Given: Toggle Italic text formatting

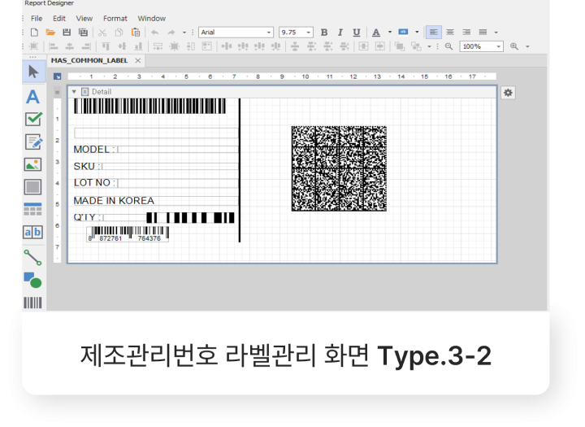Looking at the screenshot, I should tap(340, 33).
